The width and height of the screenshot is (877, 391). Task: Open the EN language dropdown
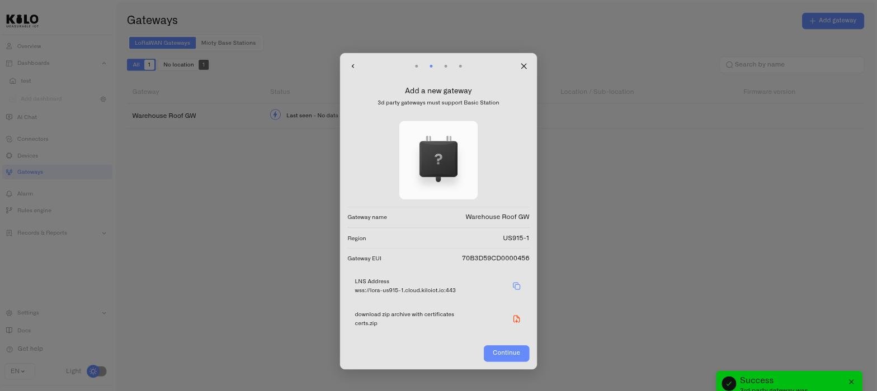(x=19, y=371)
